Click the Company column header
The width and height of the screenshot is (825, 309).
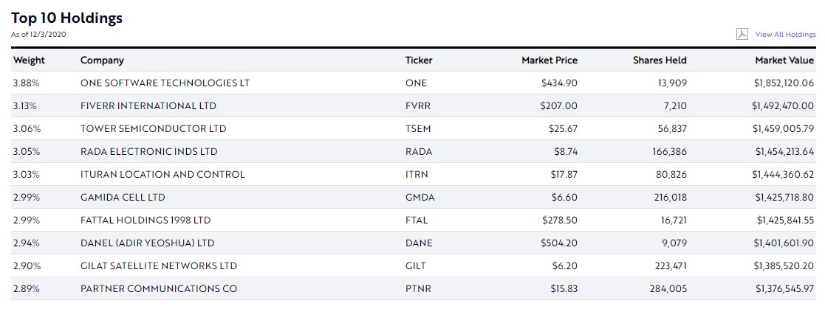coord(102,60)
